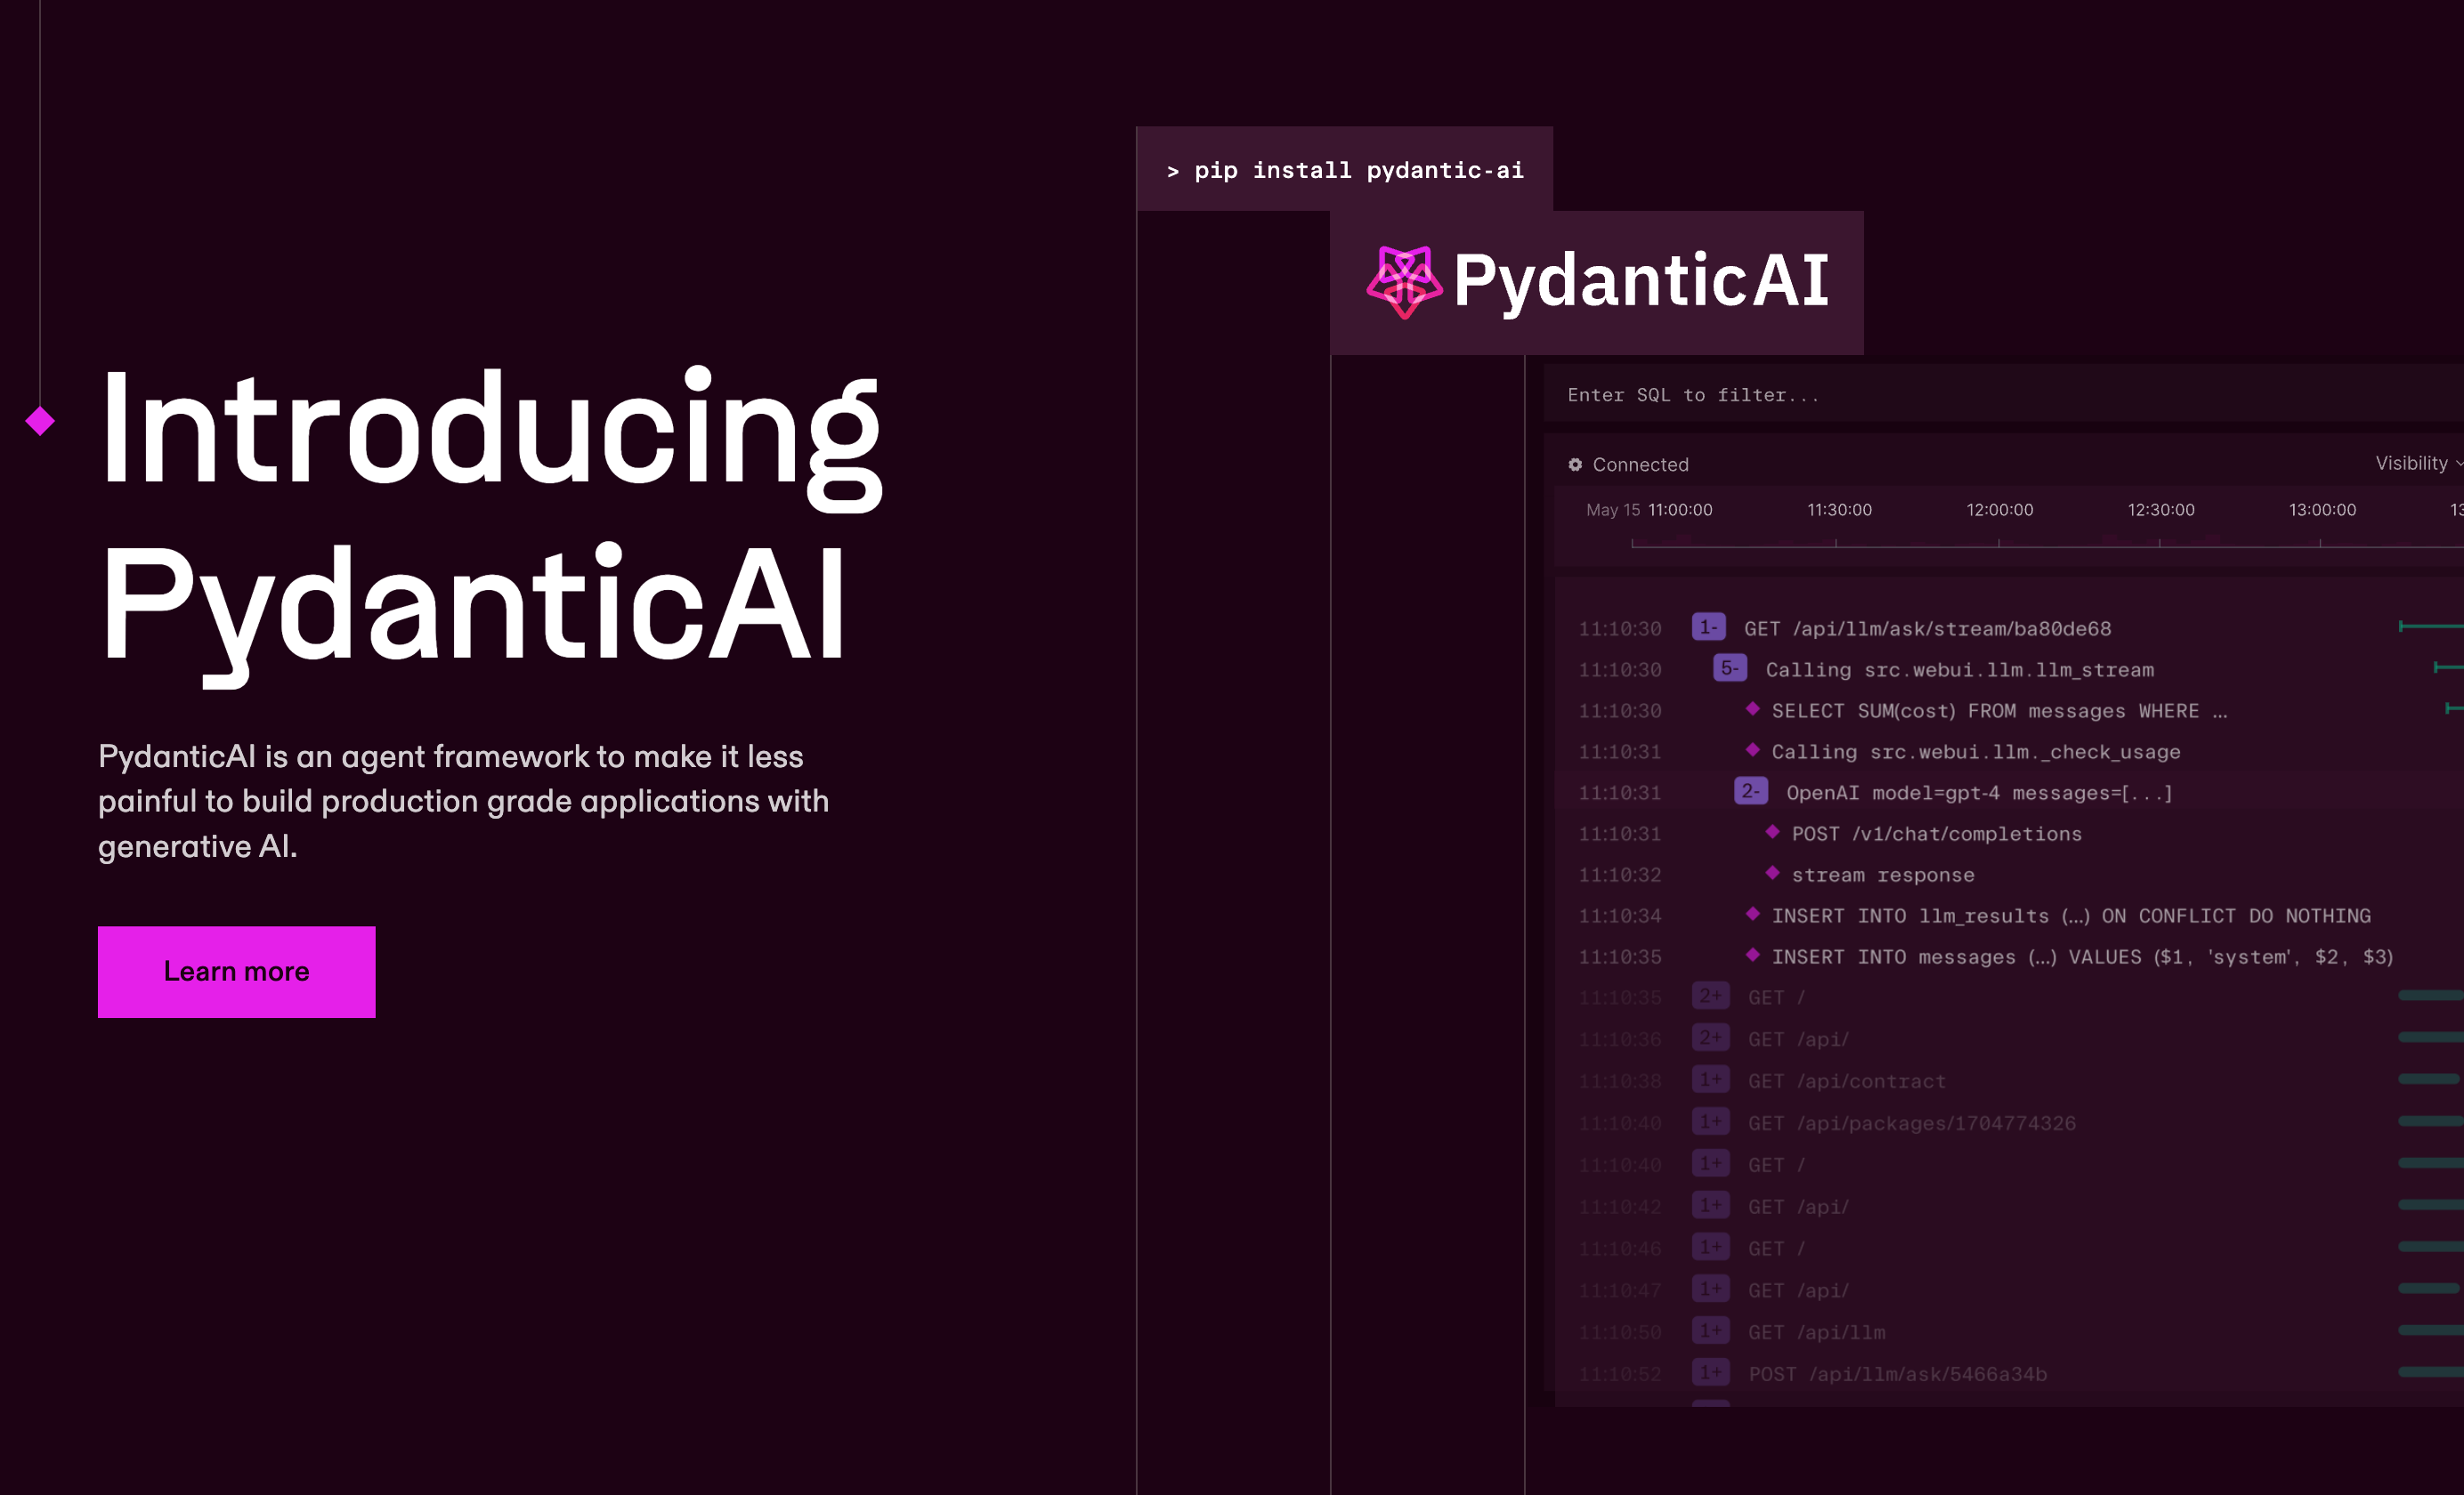Click the 12:00:00 mark on the timeline
The image size is (2464, 1495).
point(1999,510)
